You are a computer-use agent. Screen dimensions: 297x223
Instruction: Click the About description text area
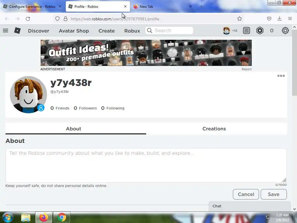point(146,165)
